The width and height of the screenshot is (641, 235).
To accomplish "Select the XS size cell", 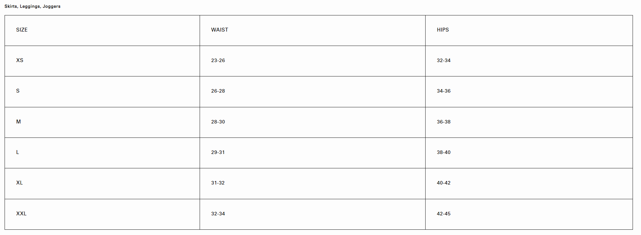I will point(102,61).
